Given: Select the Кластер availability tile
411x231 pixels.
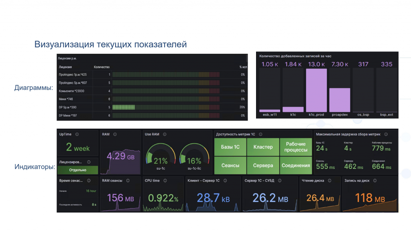Looking at the screenshot, I should [x=263, y=147].
